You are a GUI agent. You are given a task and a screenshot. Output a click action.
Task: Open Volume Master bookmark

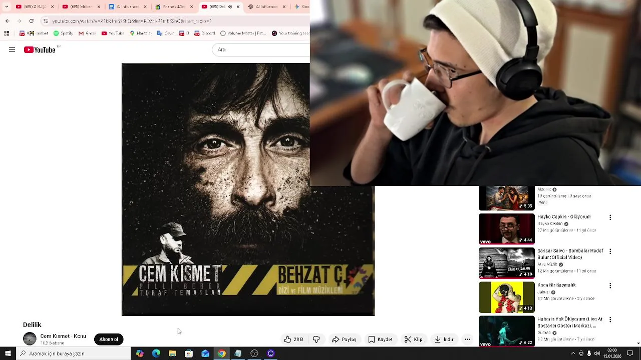243,33
